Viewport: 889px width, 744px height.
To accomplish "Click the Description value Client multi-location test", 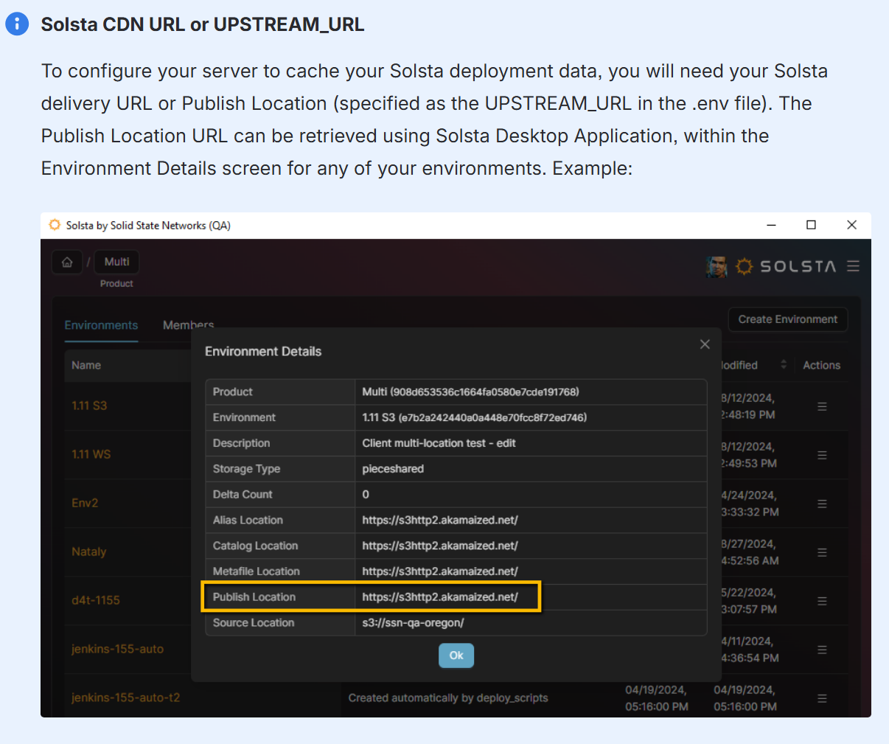I will [439, 443].
